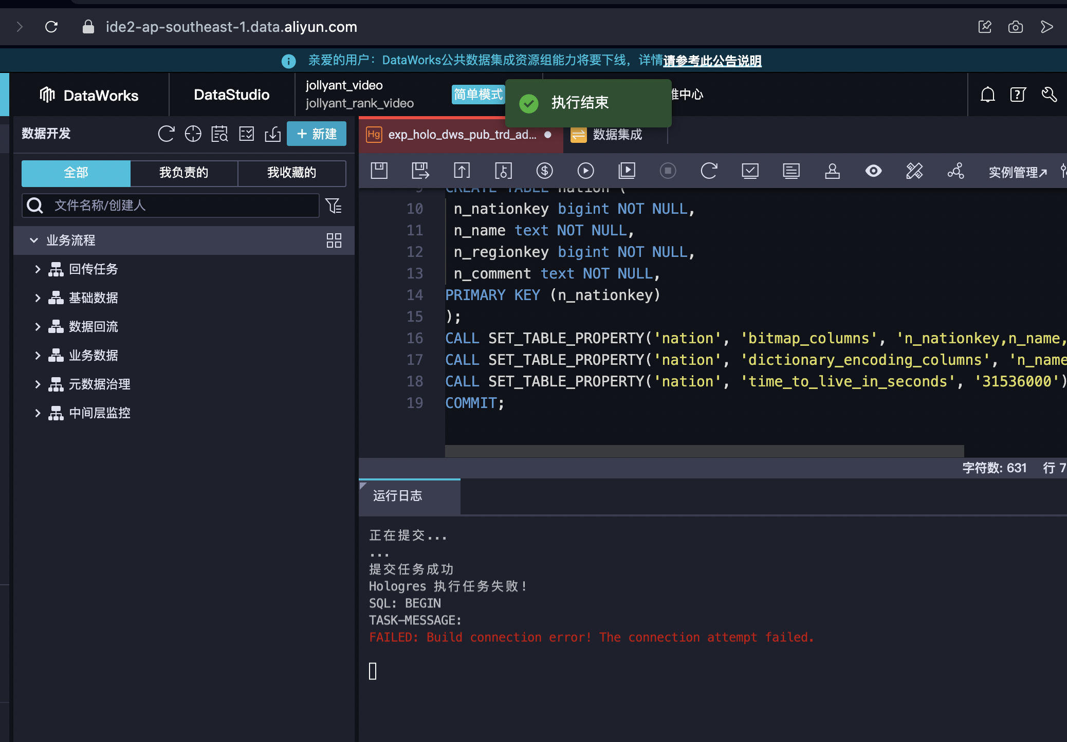Focus the 文件名称/创建人 search field
The width and height of the screenshot is (1067, 742).
pyautogui.click(x=170, y=206)
